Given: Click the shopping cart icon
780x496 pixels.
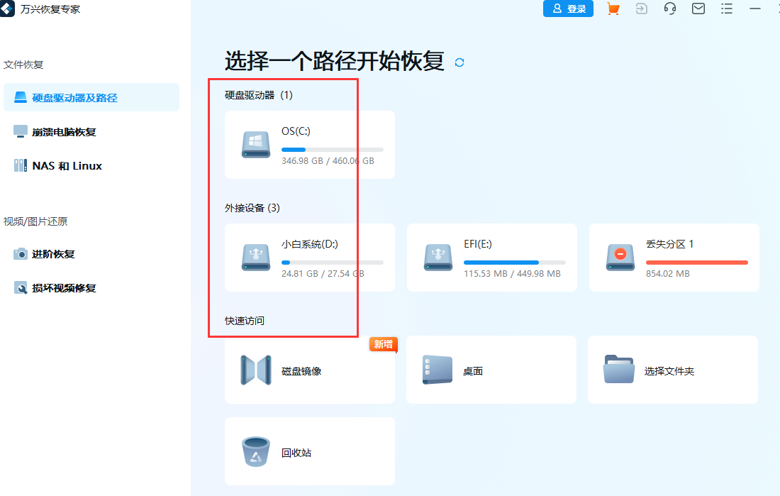Looking at the screenshot, I should 613,9.
